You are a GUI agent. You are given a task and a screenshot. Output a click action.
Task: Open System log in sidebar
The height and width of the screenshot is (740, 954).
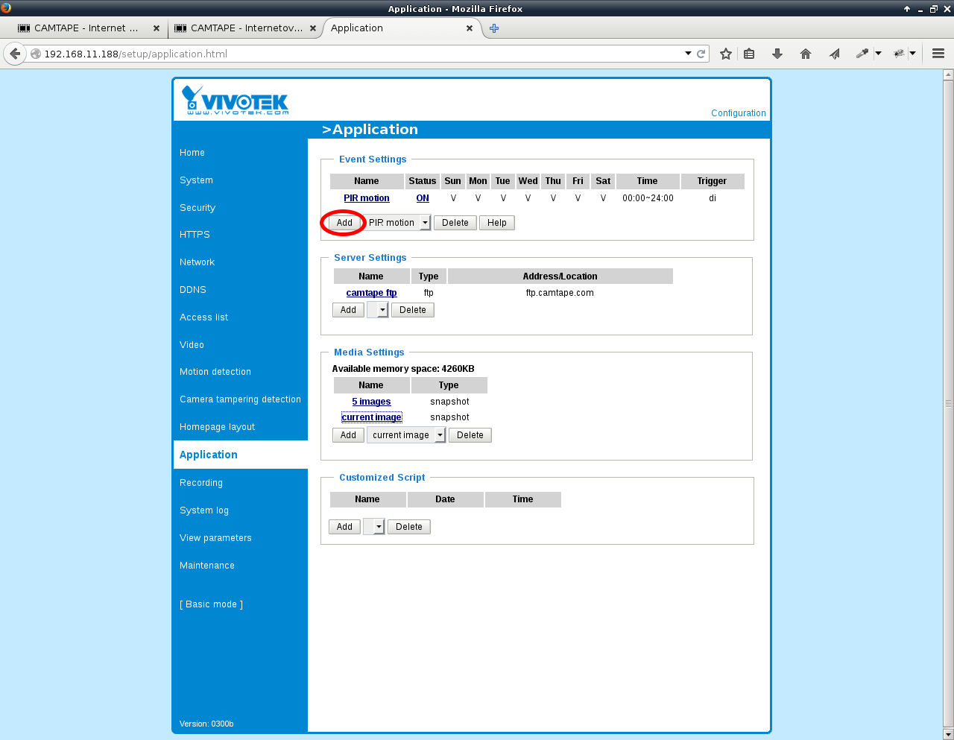(204, 510)
